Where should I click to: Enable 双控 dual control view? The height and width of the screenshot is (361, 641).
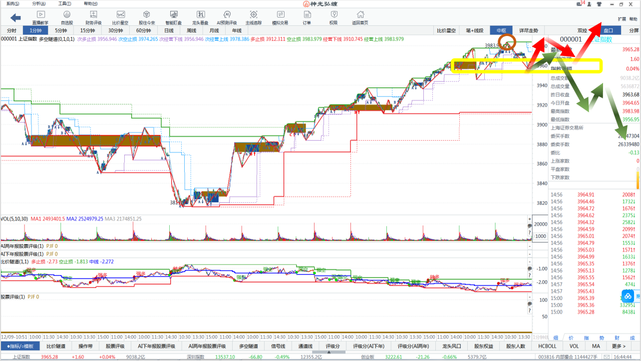pyautogui.click(x=582, y=30)
